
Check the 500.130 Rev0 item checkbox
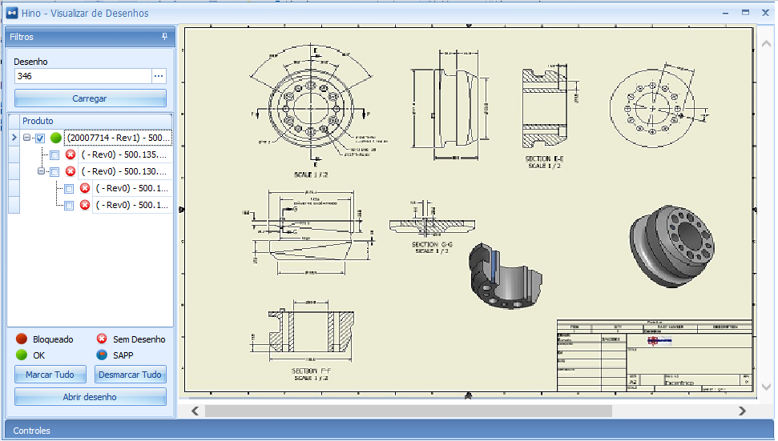pos(54,172)
